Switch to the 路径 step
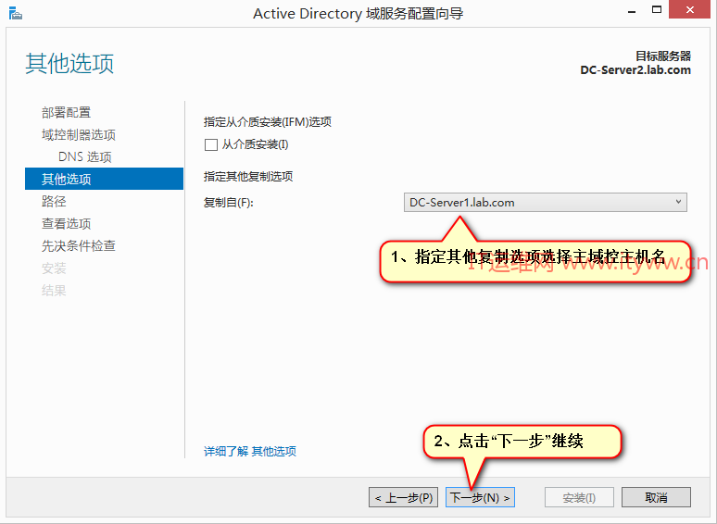Screen dimensions: 717x524 (x=54, y=201)
